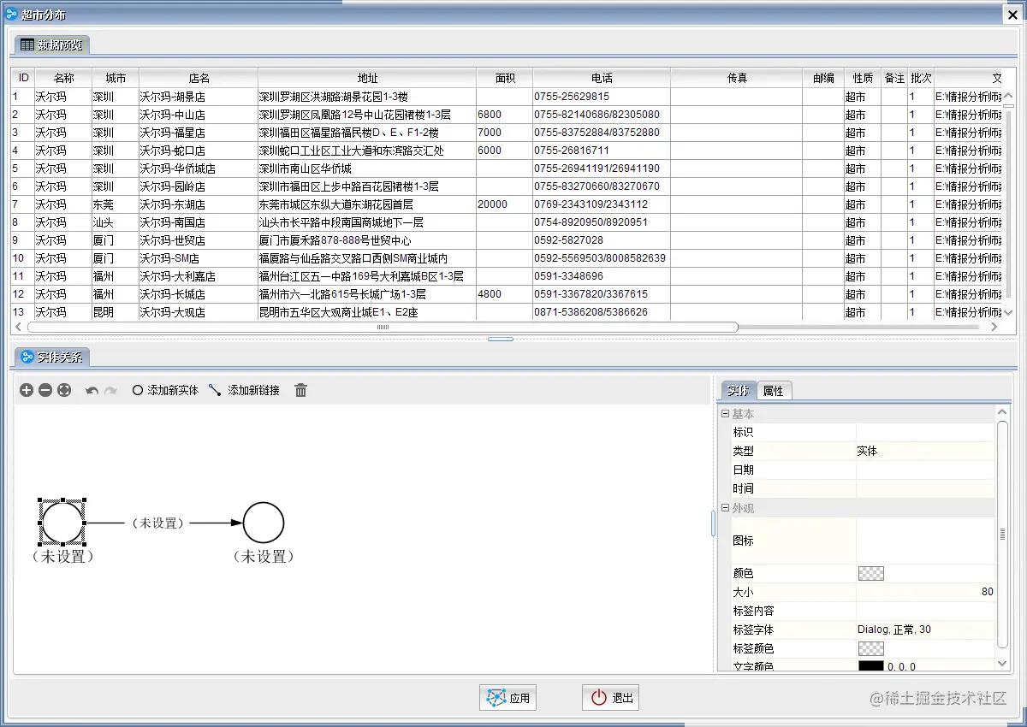
Task: Click the cell 沃尔玛-中山店
Action: click(x=198, y=115)
